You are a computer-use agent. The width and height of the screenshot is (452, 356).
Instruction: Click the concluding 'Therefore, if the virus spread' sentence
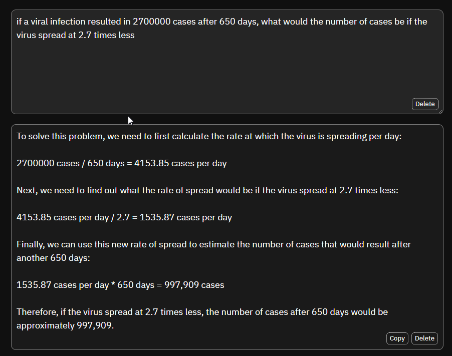pos(202,318)
